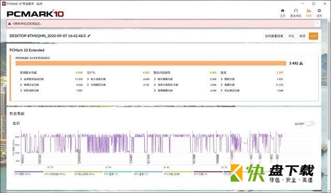Toggle the CPU temperature legend series
The width and height of the screenshot is (331, 193).
click(118, 173)
